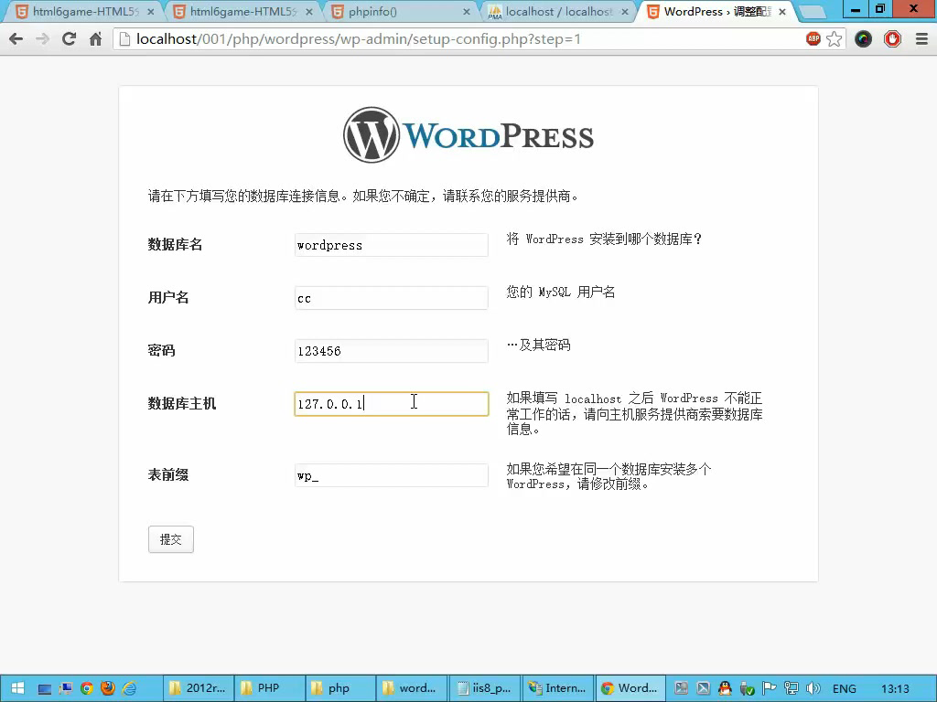
Task: Switch to the first html6game-HTML5 tab
Action: click(x=84, y=11)
